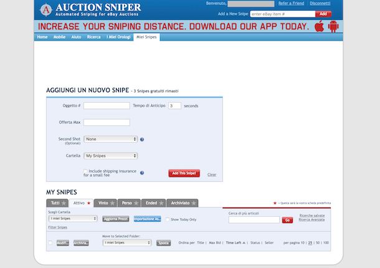The width and height of the screenshot is (380, 268).
Task: Open Move to Selected Folder dropdown
Action: point(127,242)
